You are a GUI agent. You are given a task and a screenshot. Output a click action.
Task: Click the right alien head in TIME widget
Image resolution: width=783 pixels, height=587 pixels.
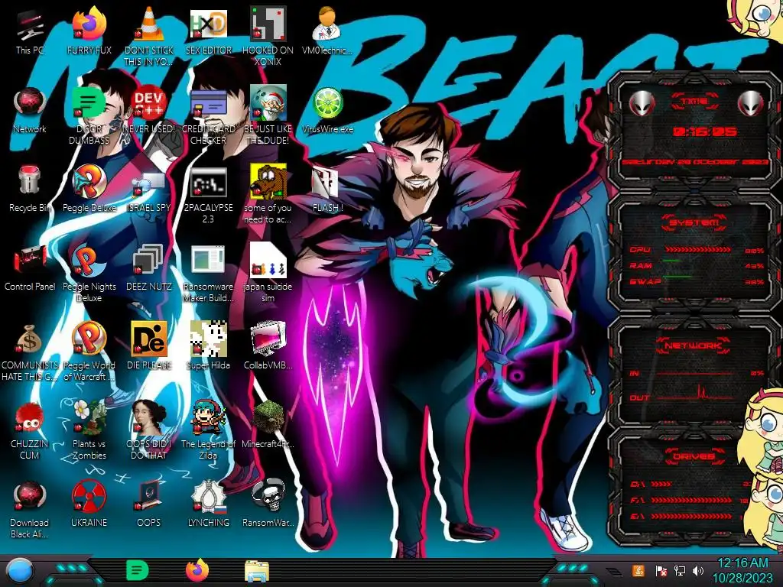751,103
